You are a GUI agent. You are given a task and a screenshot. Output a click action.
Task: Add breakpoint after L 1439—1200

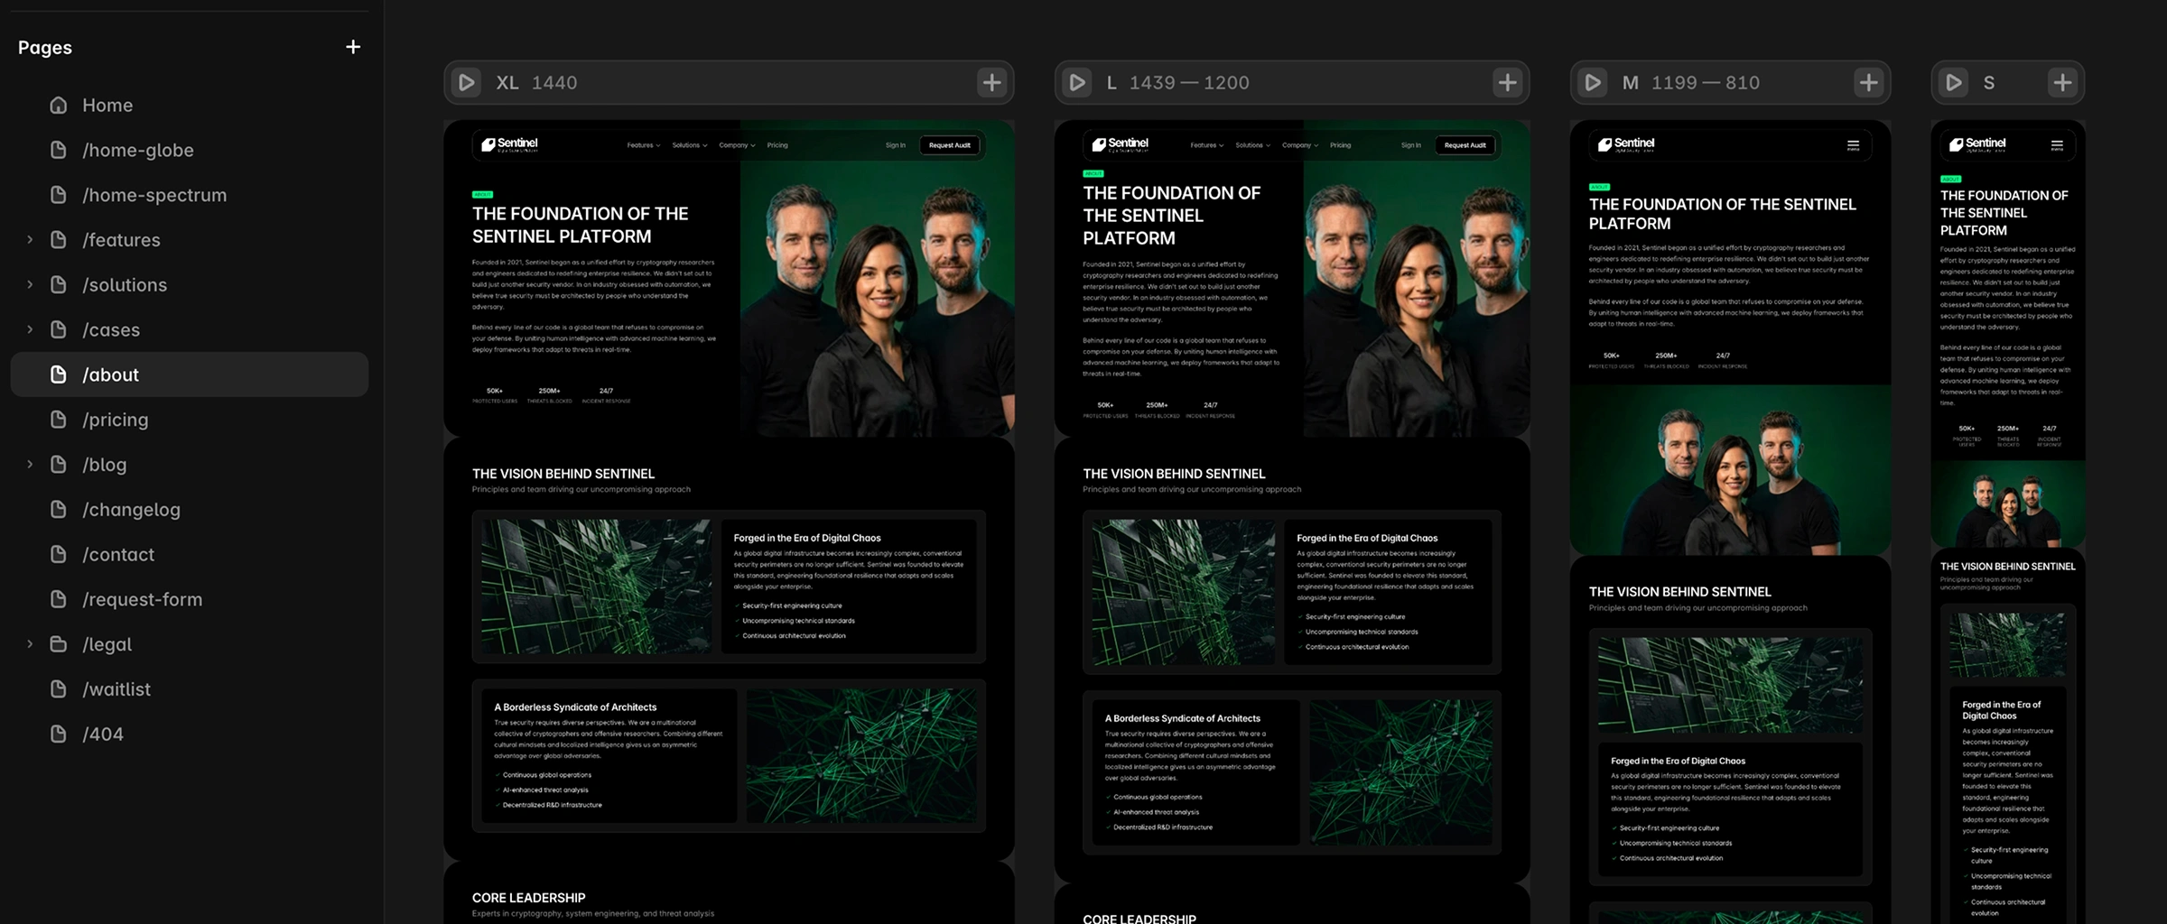click(1507, 83)
